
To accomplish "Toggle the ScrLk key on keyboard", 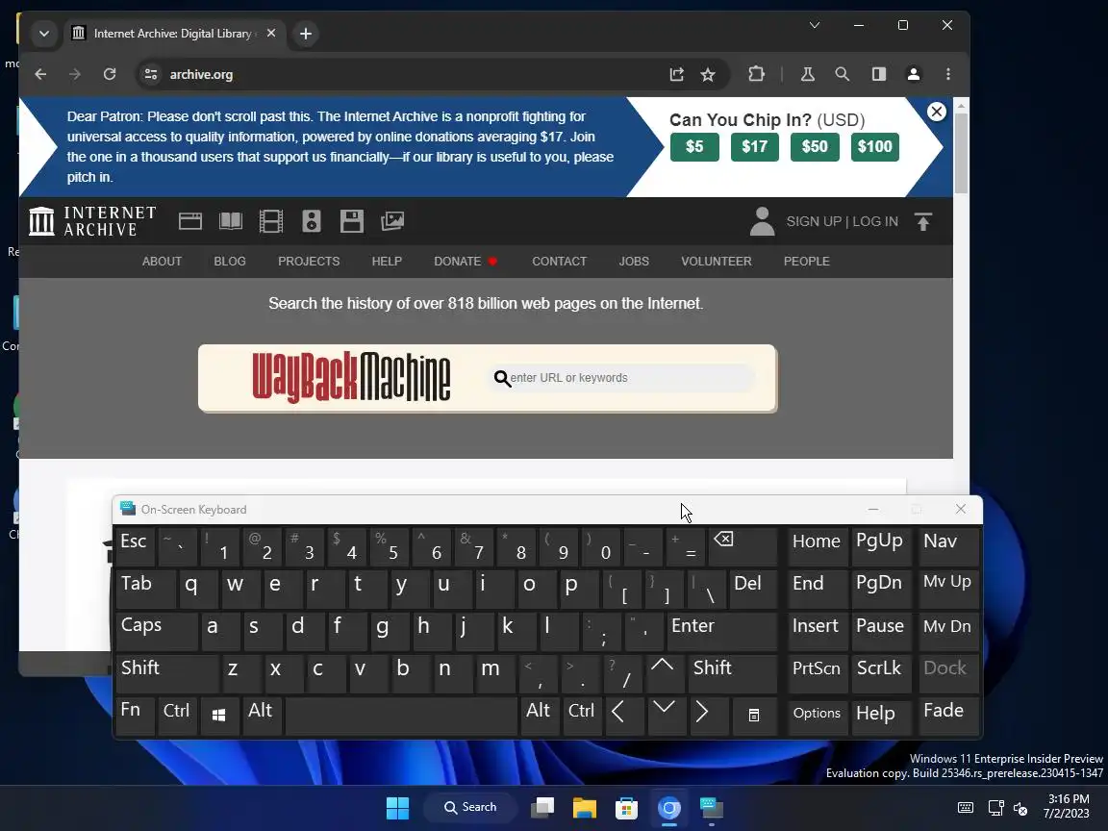I will [x=880, y=673].
